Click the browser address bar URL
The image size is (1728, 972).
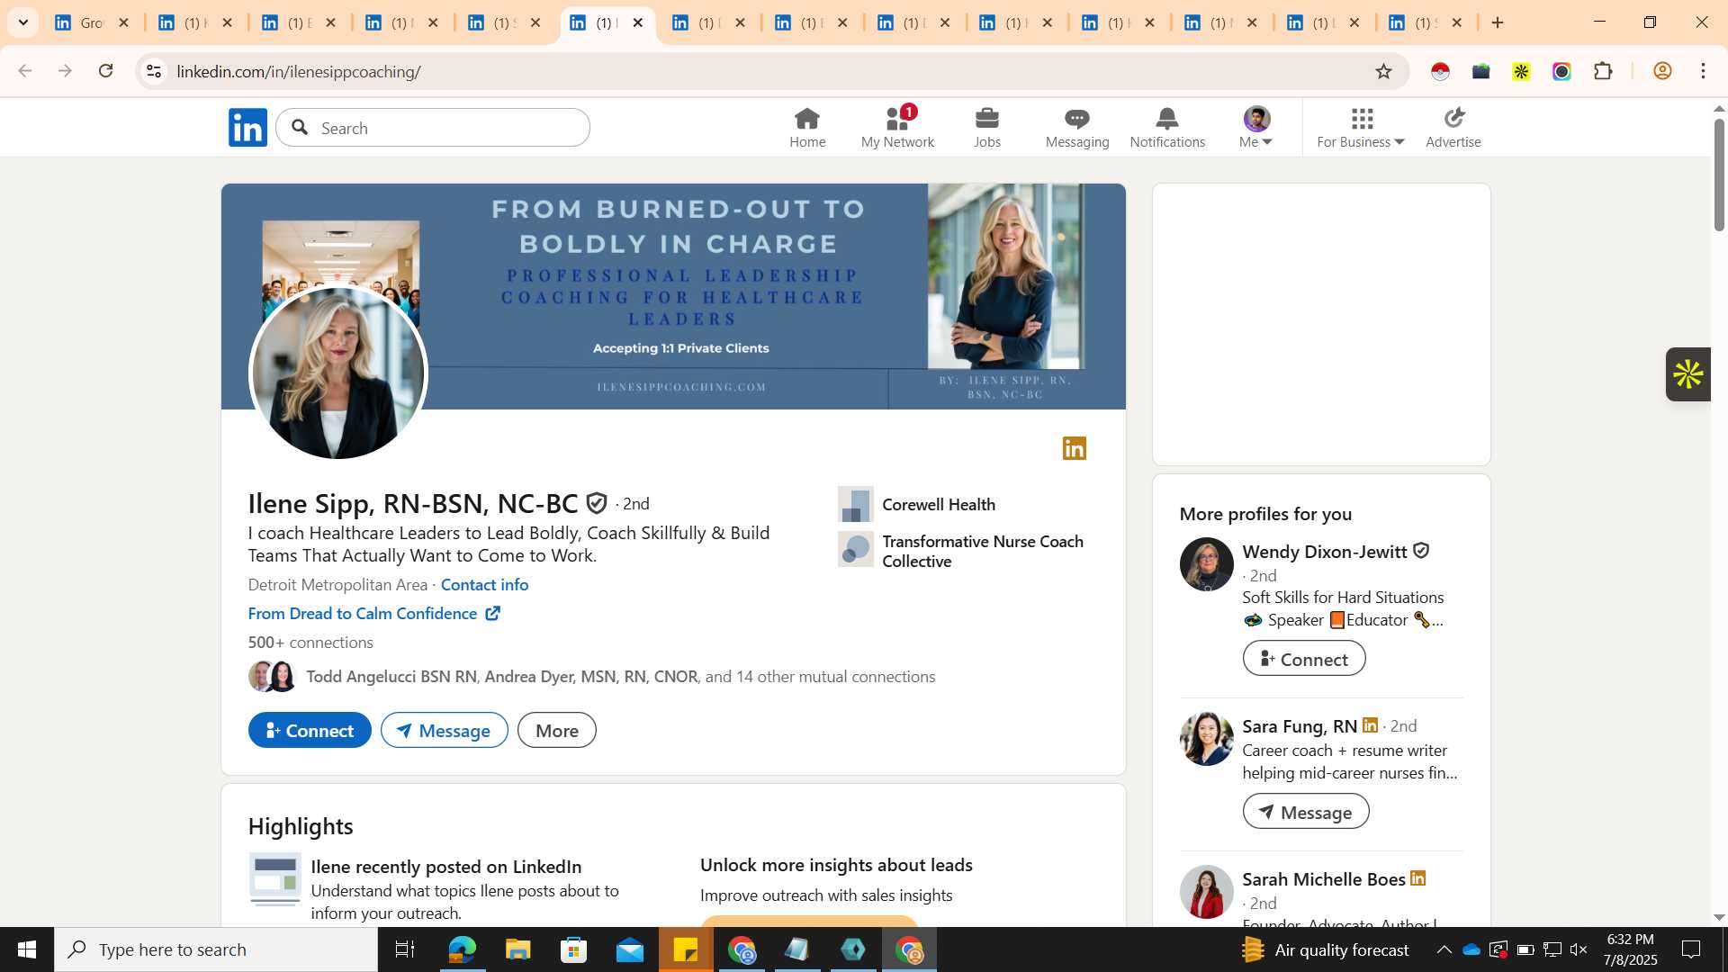tap(299, 71)
